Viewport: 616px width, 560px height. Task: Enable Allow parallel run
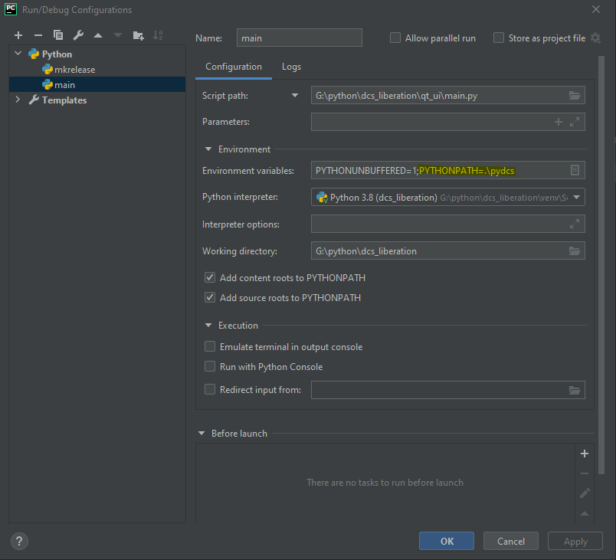(x=395, y=38)
